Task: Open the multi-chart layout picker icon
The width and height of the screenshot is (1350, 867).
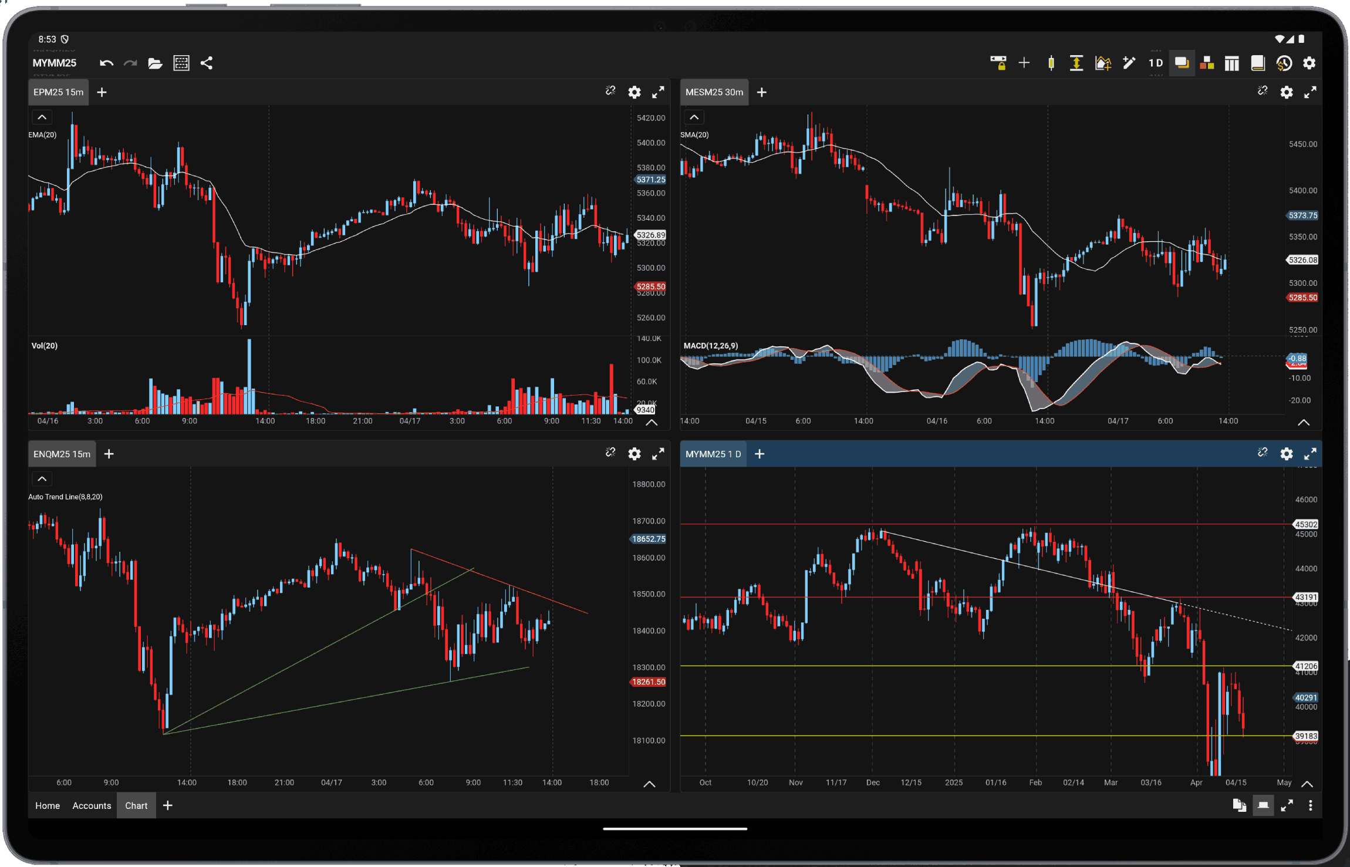Action: 1232,63
